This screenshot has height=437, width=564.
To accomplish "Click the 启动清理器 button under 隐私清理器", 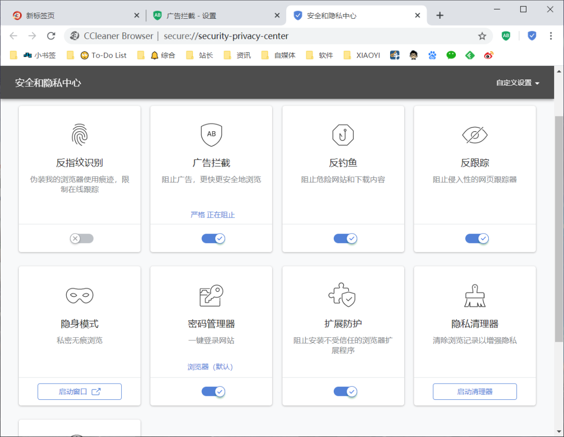I will 475,391.
